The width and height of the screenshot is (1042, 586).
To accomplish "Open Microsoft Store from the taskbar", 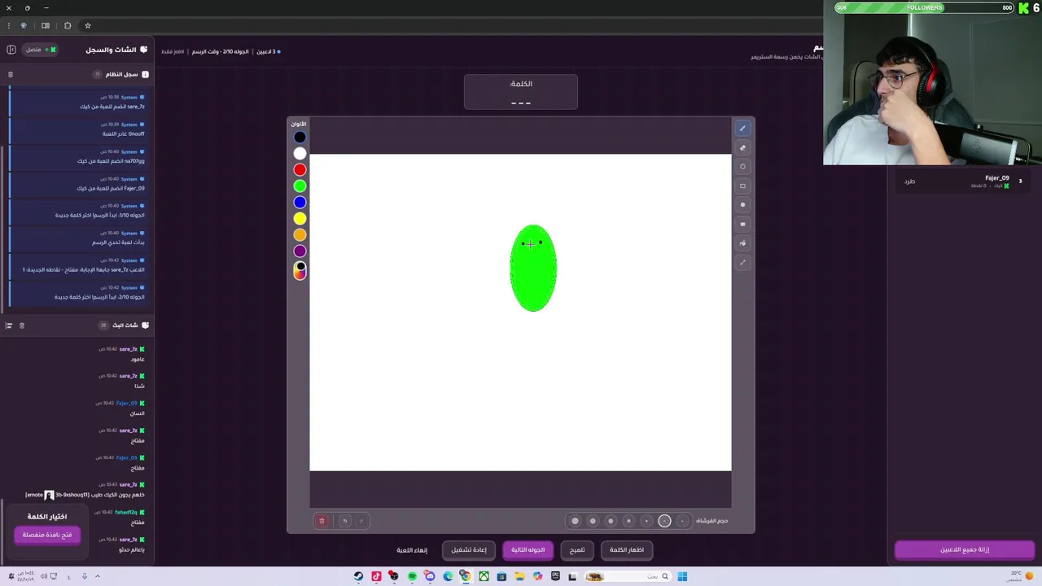I will coord(501,576).
